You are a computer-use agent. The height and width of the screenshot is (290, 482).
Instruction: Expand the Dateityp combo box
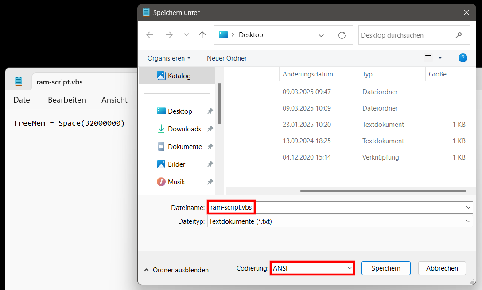click(x=339, y=221)
